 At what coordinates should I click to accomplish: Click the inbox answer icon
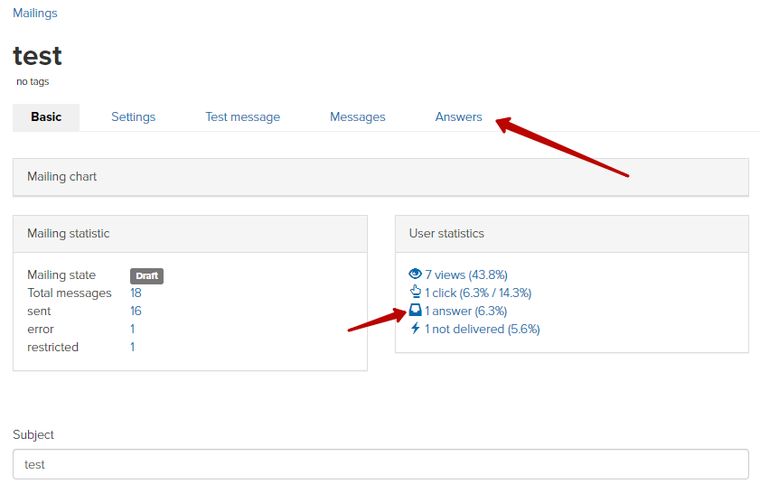416,310
